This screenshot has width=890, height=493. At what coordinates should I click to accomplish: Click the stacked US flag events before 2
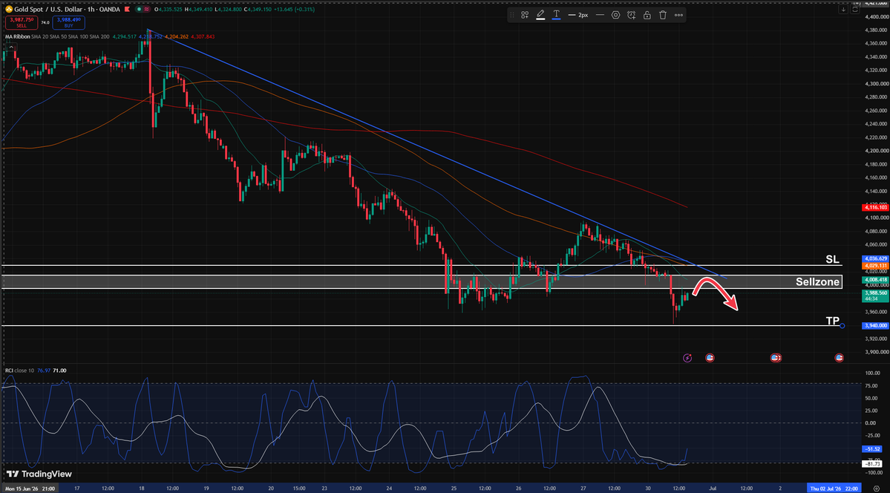(776, 358)
